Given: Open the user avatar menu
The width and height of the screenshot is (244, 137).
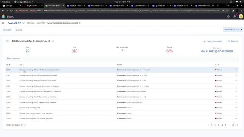Looking at the screenshot, I should [x=241, y=16].
